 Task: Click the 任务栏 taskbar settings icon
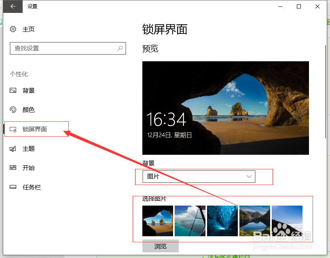click(13, 187)
